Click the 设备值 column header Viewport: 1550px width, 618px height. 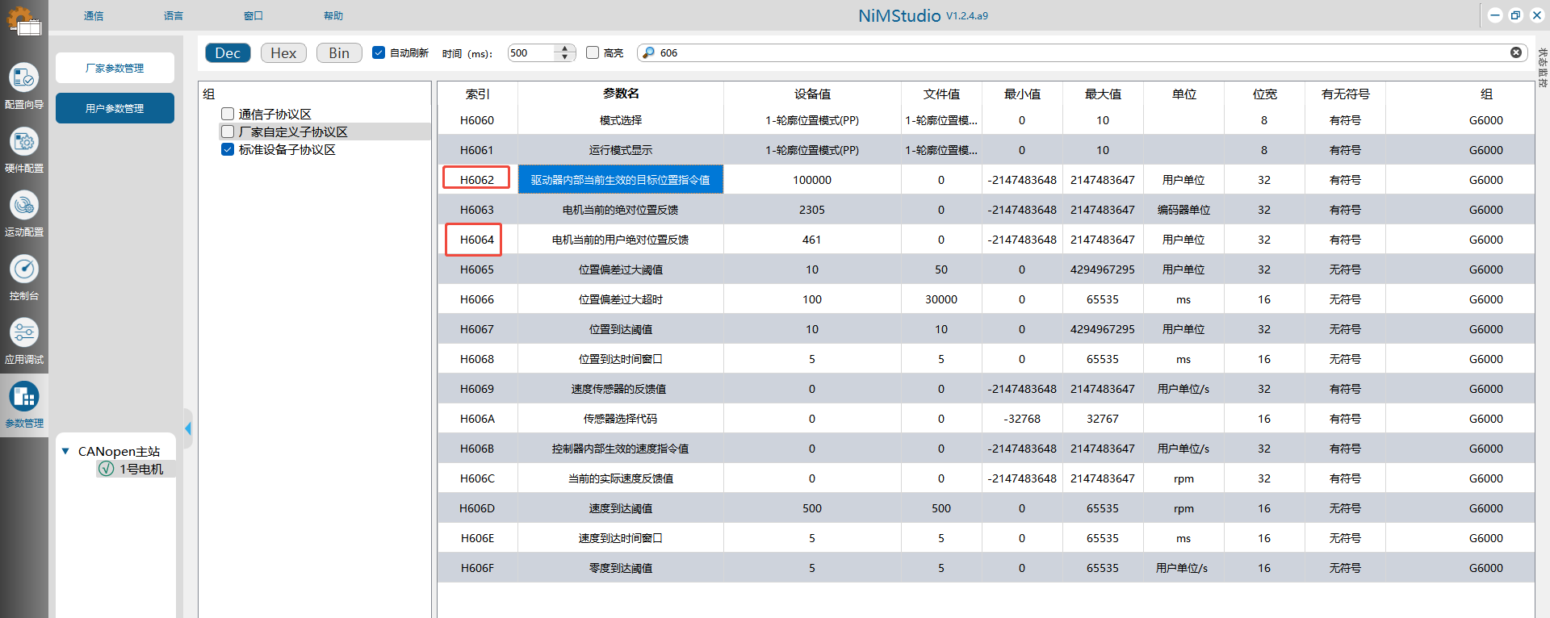pyautogui.click(x=812, y=94)
